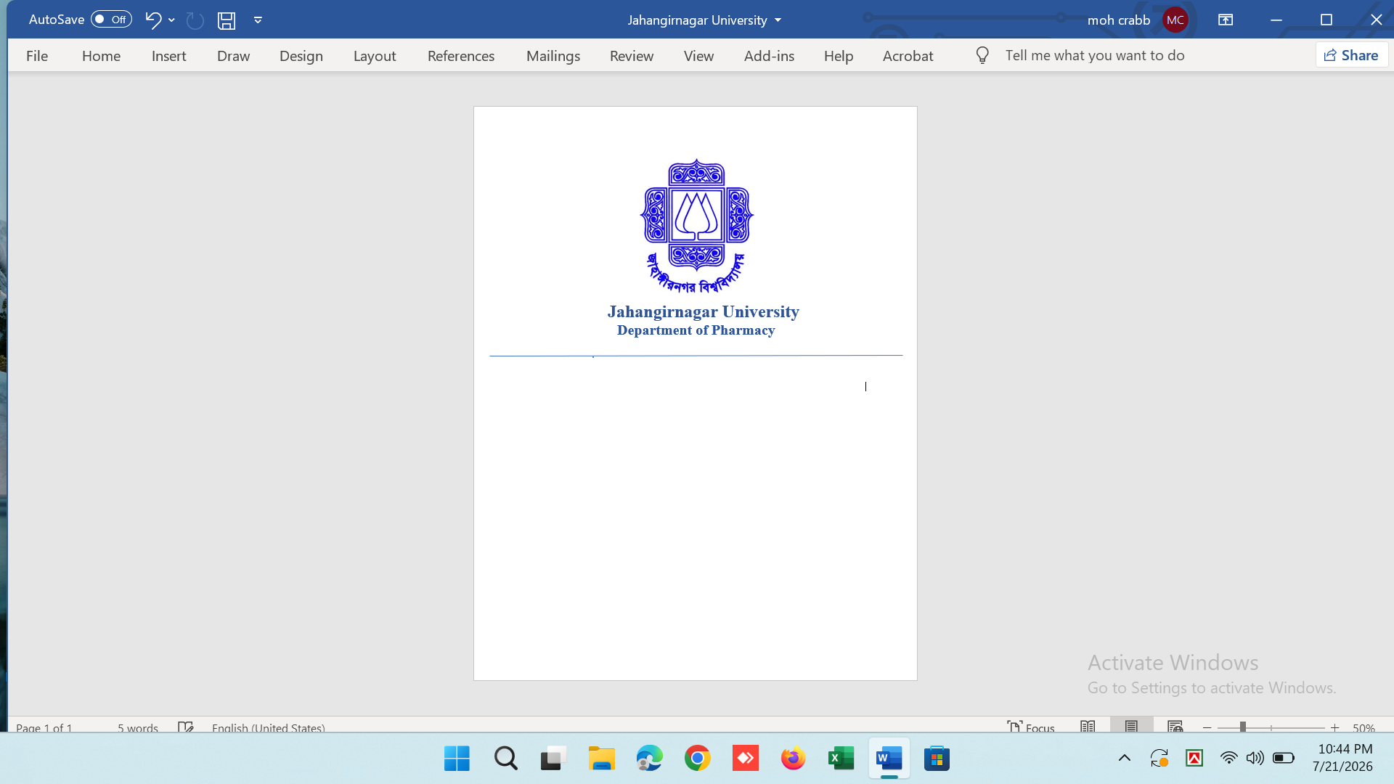Click the Share button

coord(1351,55)
